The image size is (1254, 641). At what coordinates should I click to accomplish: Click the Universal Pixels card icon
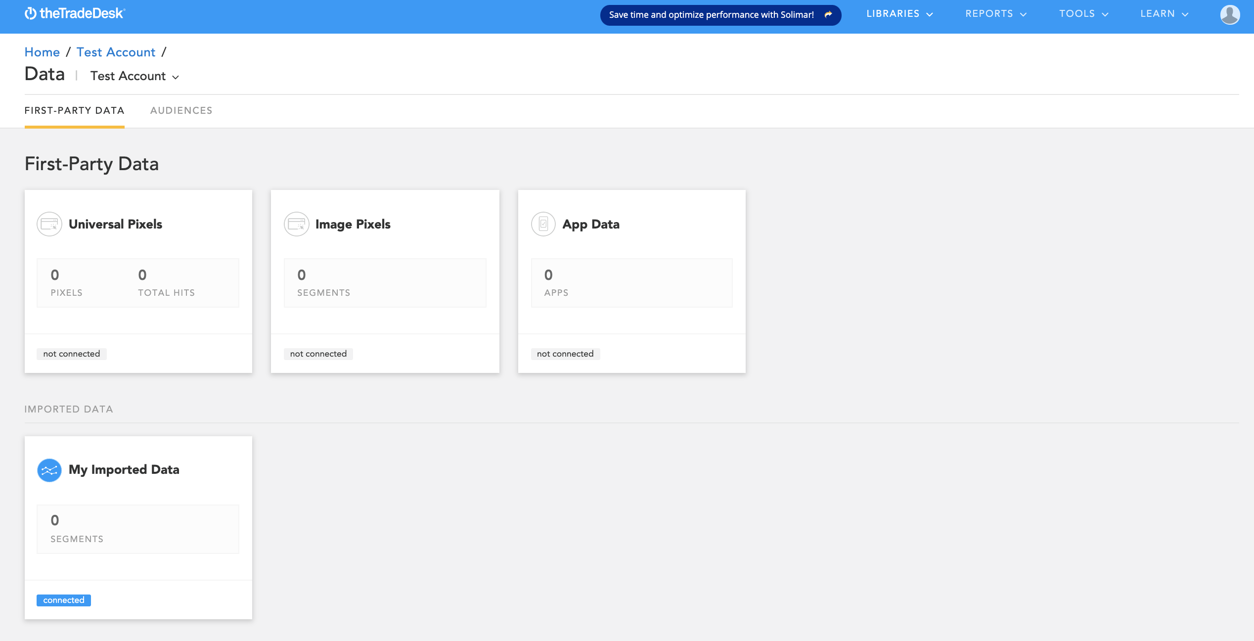pyautogui.click(x=49, y=224)
